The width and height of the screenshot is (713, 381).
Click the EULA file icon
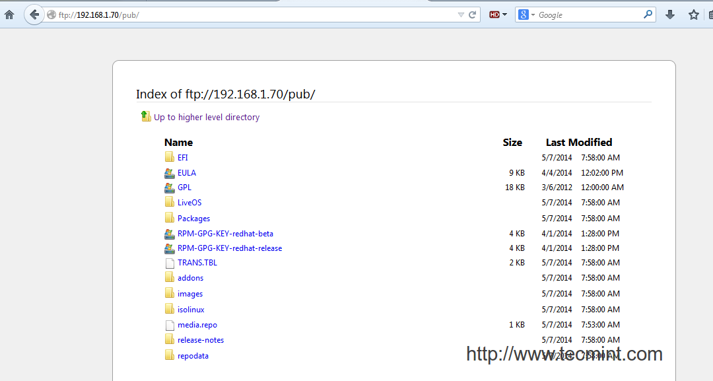tap(169, 173)
